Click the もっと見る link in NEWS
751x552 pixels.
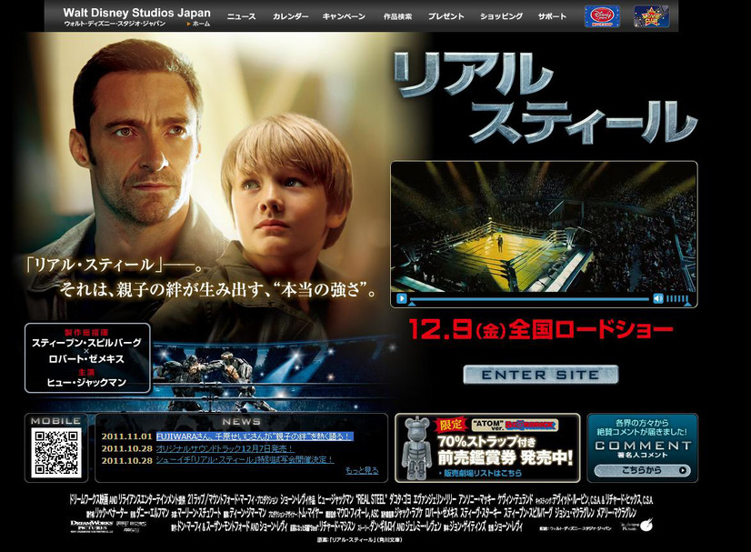point(362,471)
